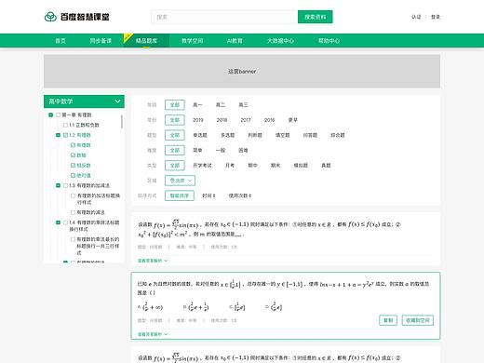Uncheck the 1.2 有理数 checkbox

[65, 135]
